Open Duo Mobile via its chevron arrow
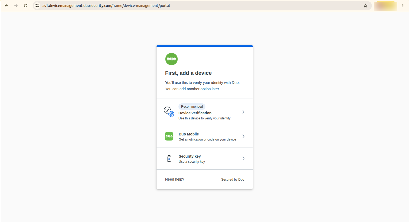This screenshot has width=409, height=222. (x=243, y=136)
